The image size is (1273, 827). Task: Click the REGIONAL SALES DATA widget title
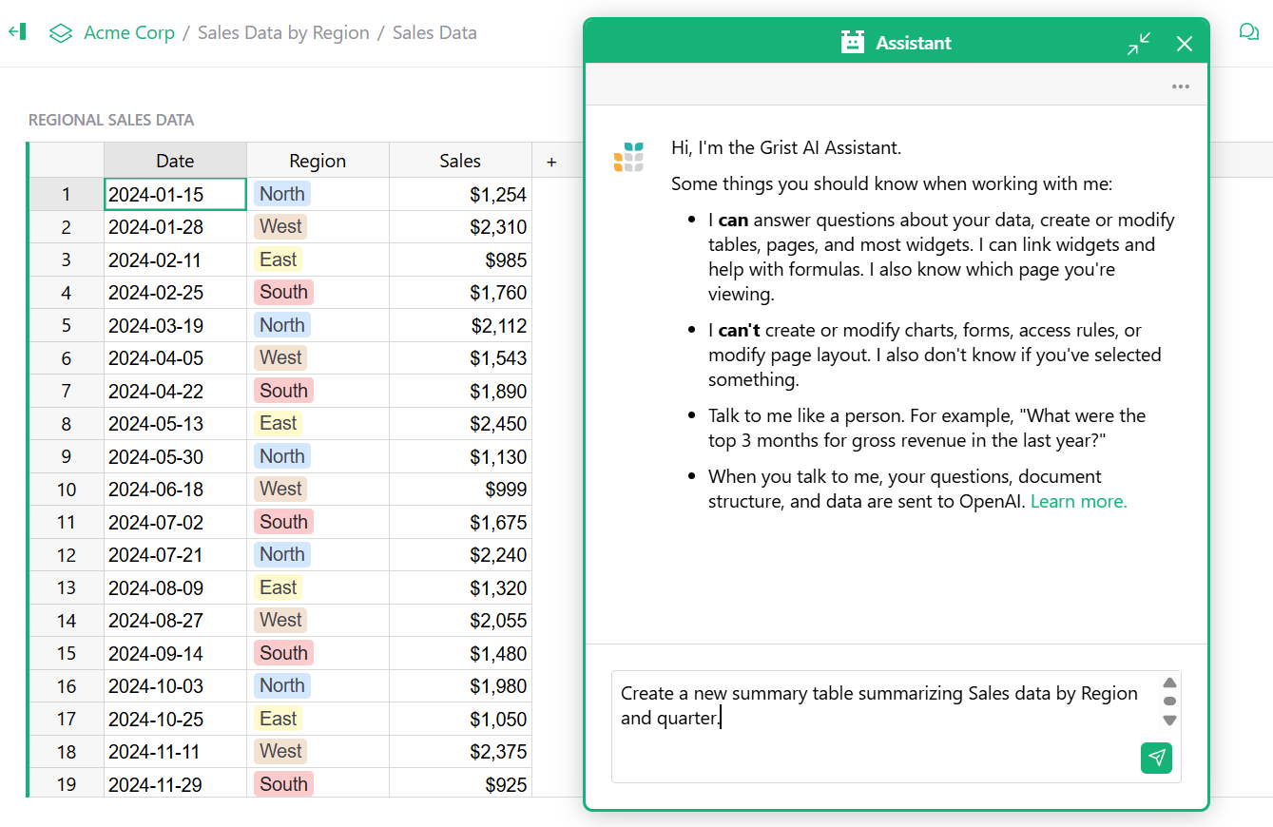click(x=111, y=120)
